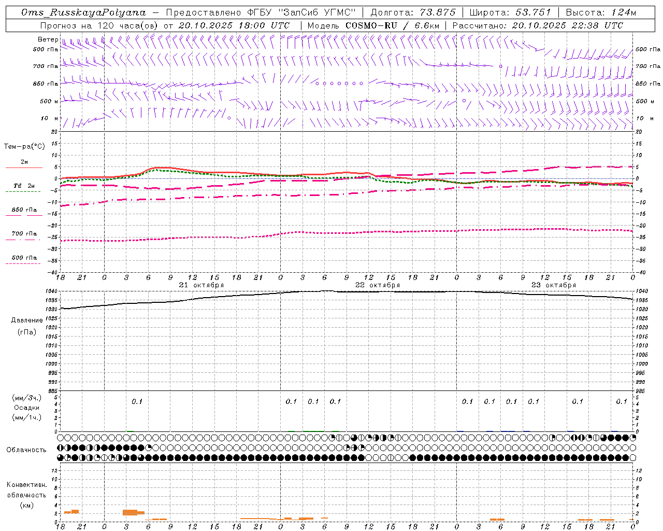The image size is (663, 531).
Task: Click the latitude value Широта: 53.751
Action: tap(510, 12)
